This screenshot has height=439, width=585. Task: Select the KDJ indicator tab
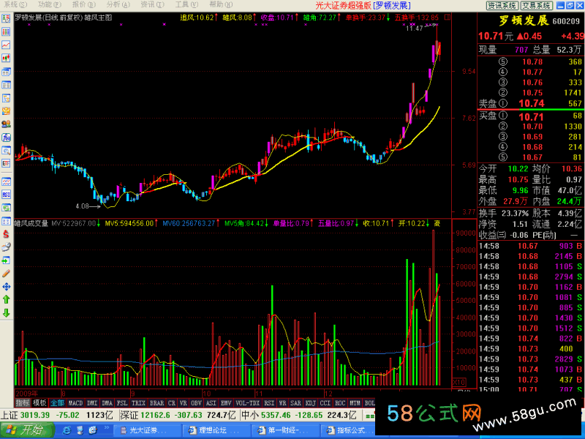[x=310, y=403]
